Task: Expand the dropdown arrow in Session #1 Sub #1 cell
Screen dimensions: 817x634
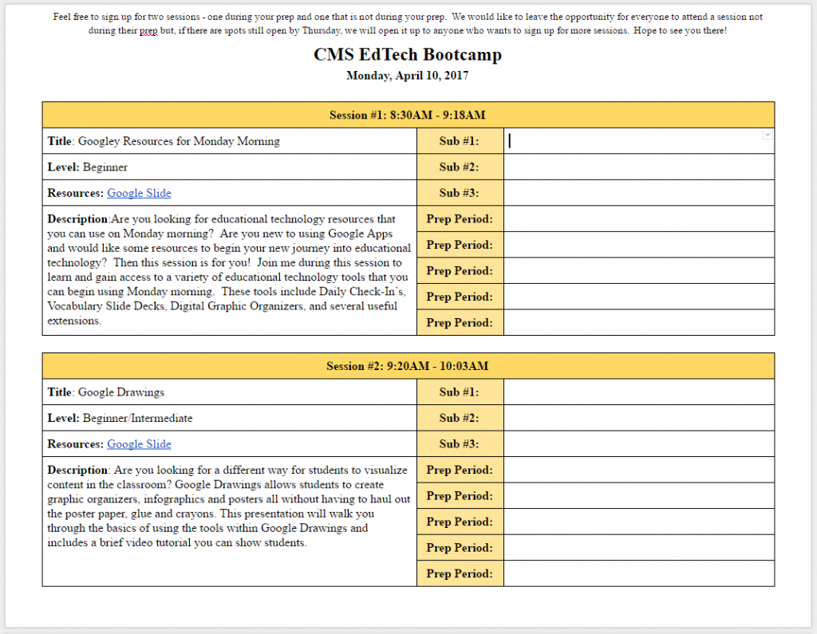Action: pos(768,136)
